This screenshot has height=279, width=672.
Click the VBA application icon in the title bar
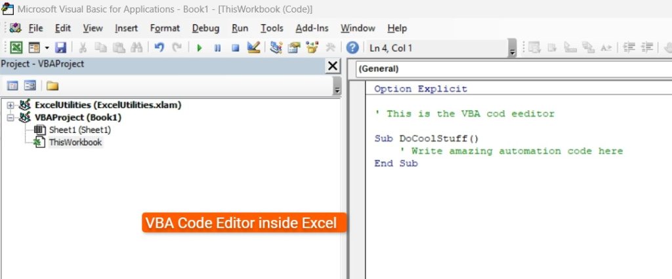7,8
